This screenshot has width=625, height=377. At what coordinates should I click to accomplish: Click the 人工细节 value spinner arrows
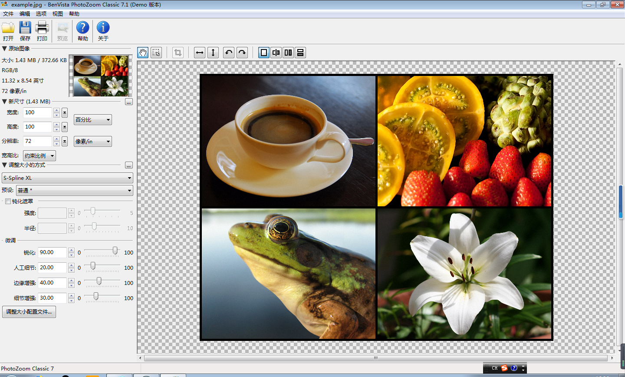(72, 268)
